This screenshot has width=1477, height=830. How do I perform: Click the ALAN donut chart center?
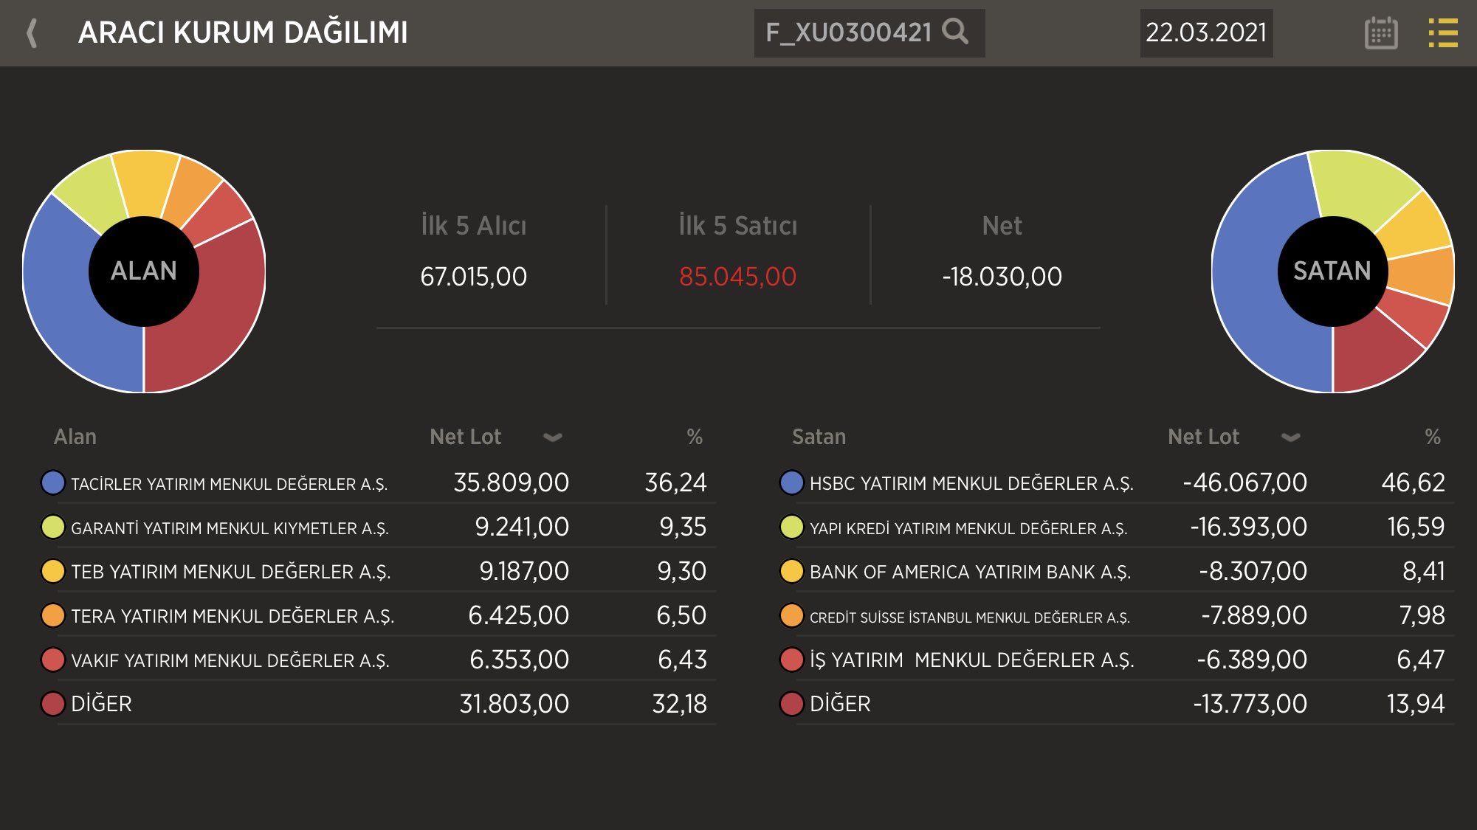(x=144, y=271)
